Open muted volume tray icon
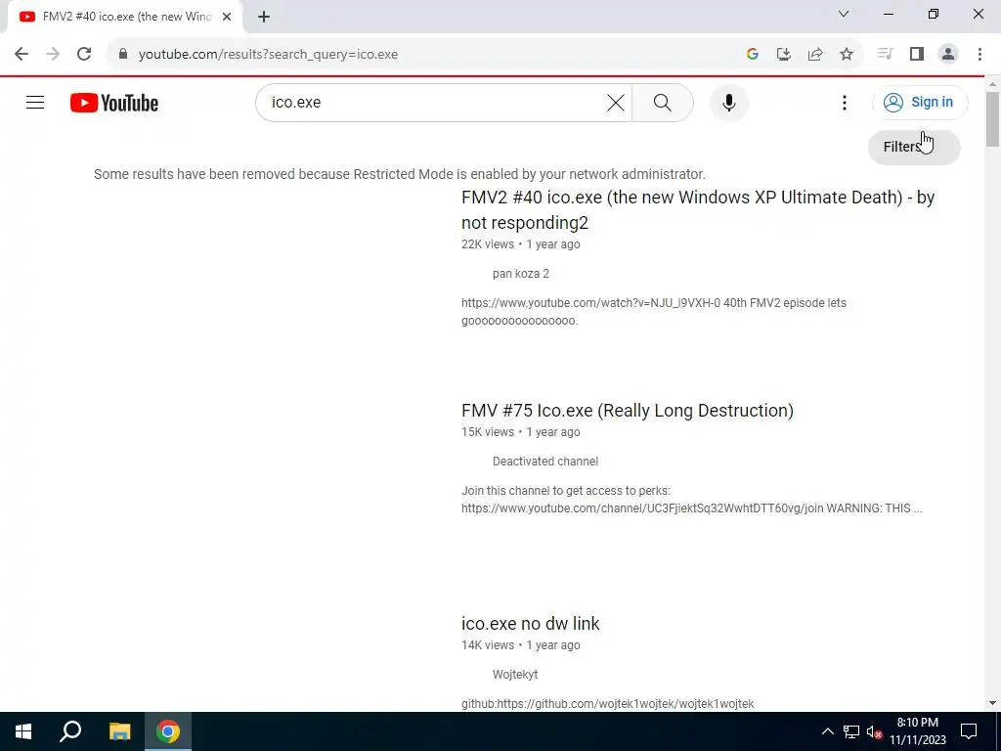The height and width of the screenshot is (751, 1001). 874,731
